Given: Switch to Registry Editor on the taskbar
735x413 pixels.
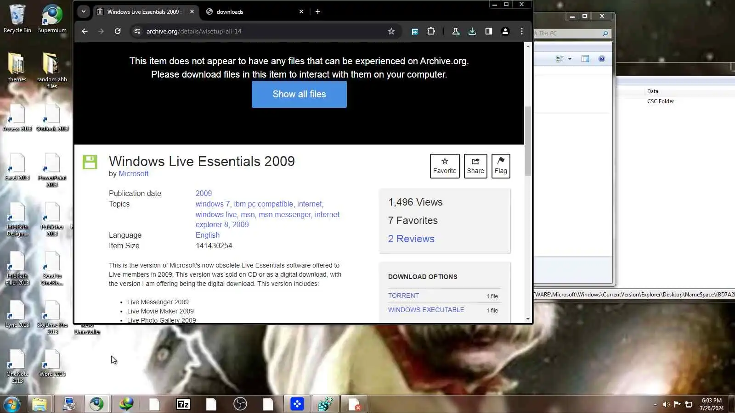Looking at the screenshot, I should tap(325, 404).
